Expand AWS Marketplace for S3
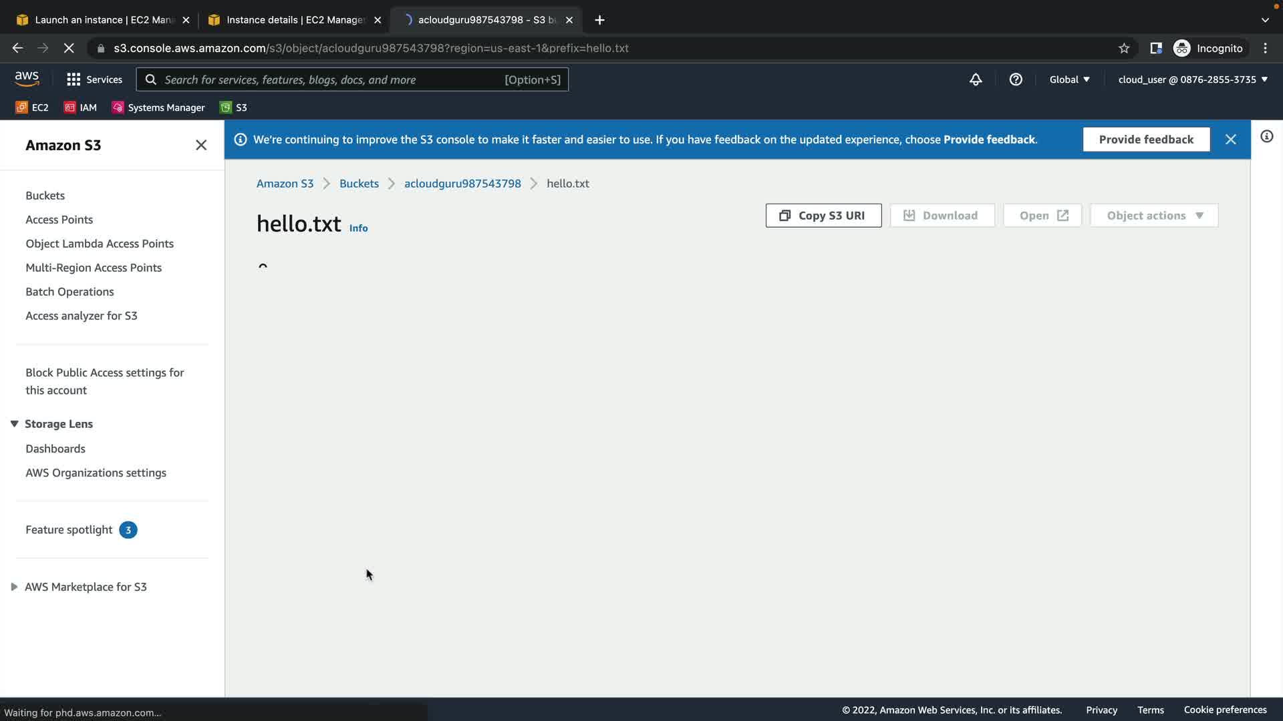 pyautogui.click(x=14, y=587)
